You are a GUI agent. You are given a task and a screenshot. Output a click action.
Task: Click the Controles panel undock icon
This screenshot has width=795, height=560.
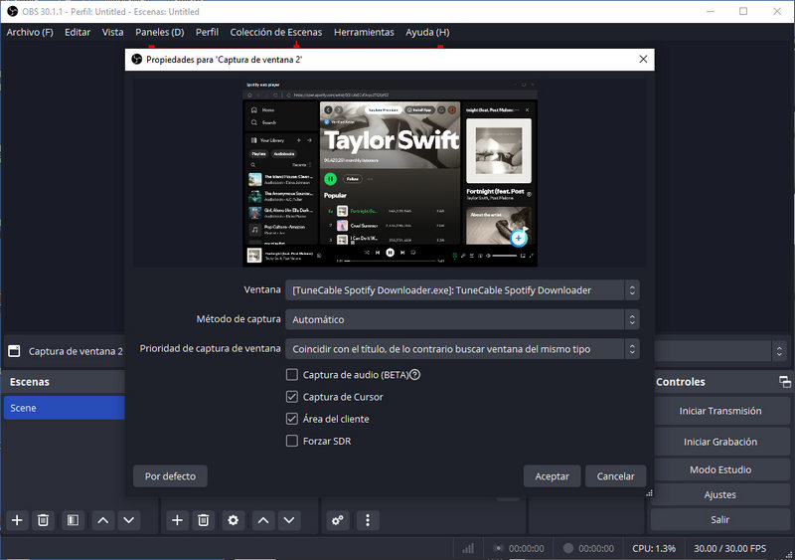[784, 382]
